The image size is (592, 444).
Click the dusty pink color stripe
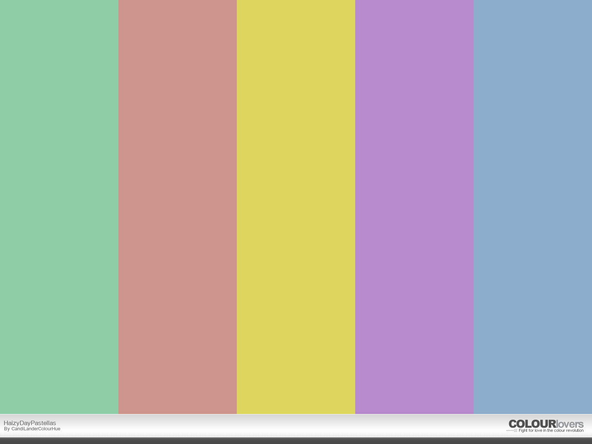click(178, 207)
